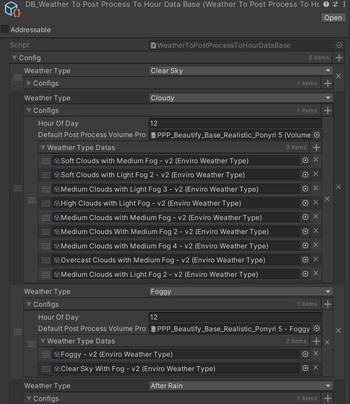Toggle the Addressable checkbox
The image size is (350, 404).
coord(5,29)
